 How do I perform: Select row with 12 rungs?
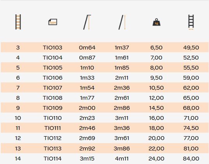click(x=104, y=138)
